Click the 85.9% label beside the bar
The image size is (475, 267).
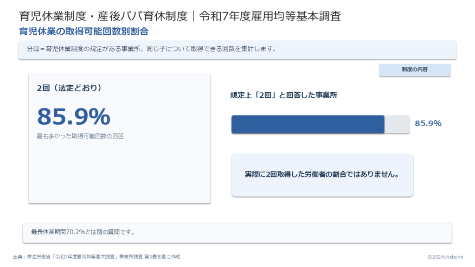428,123
